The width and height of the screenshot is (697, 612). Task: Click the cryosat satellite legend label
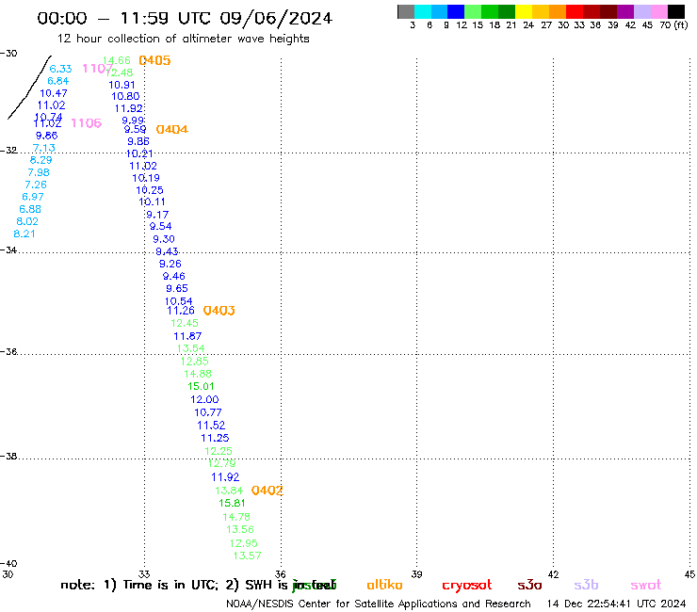click(467, 586)
